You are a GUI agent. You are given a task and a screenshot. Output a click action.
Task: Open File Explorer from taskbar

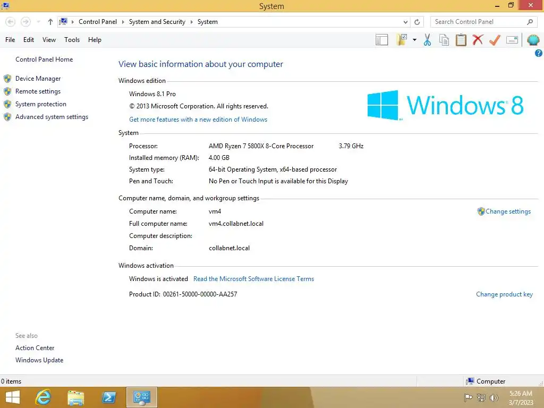75,398
